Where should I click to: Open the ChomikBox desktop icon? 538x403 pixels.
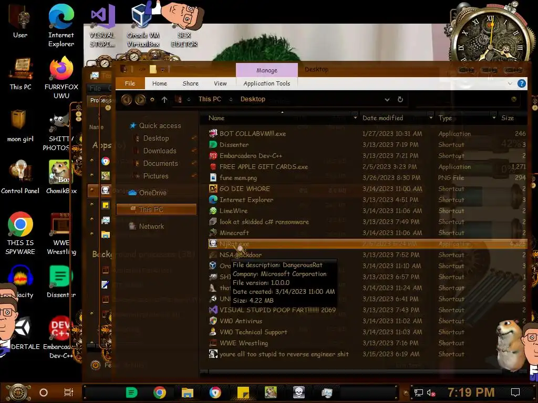pos(61,177)
